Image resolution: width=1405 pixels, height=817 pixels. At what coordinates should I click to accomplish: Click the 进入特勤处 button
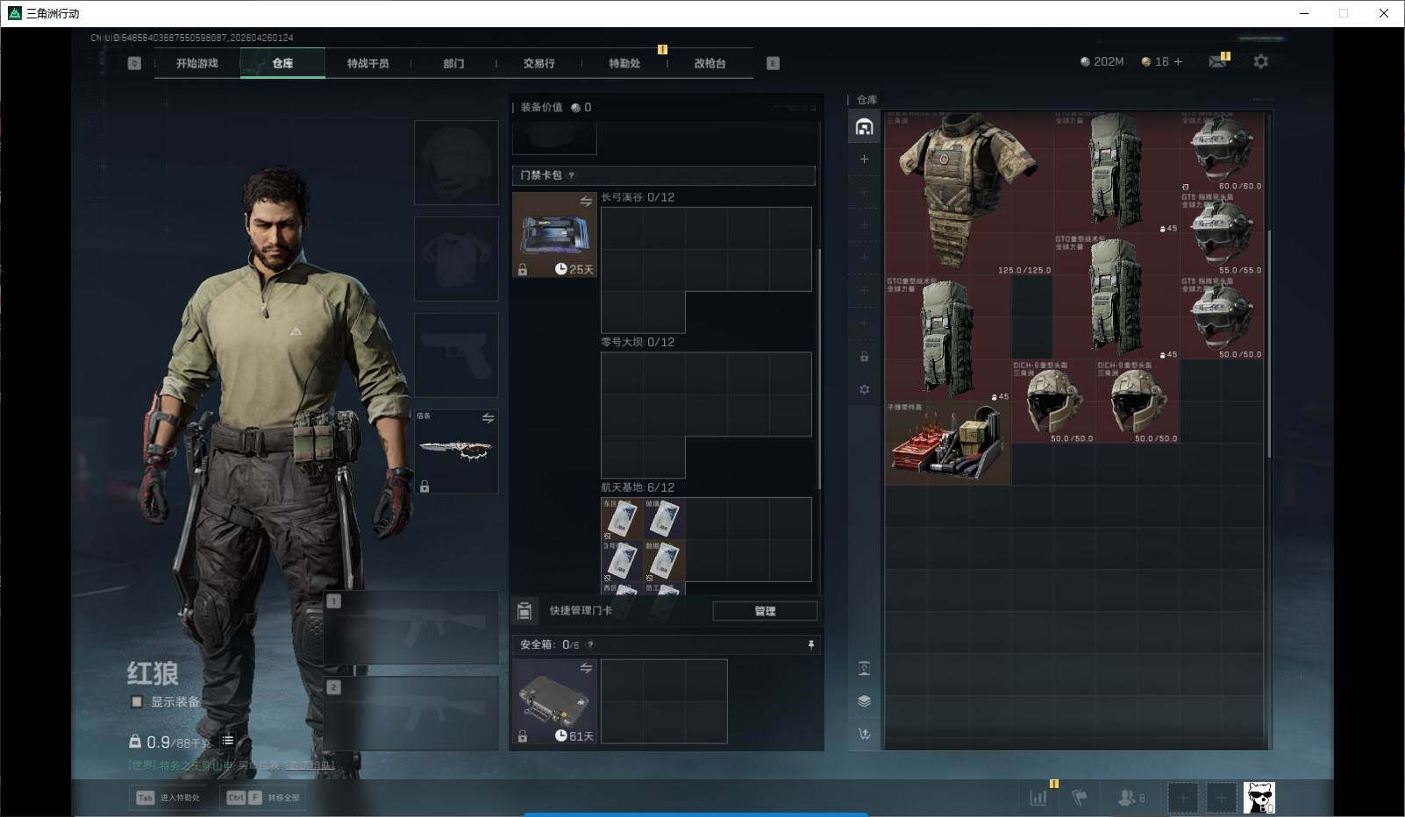click(168, 798)
